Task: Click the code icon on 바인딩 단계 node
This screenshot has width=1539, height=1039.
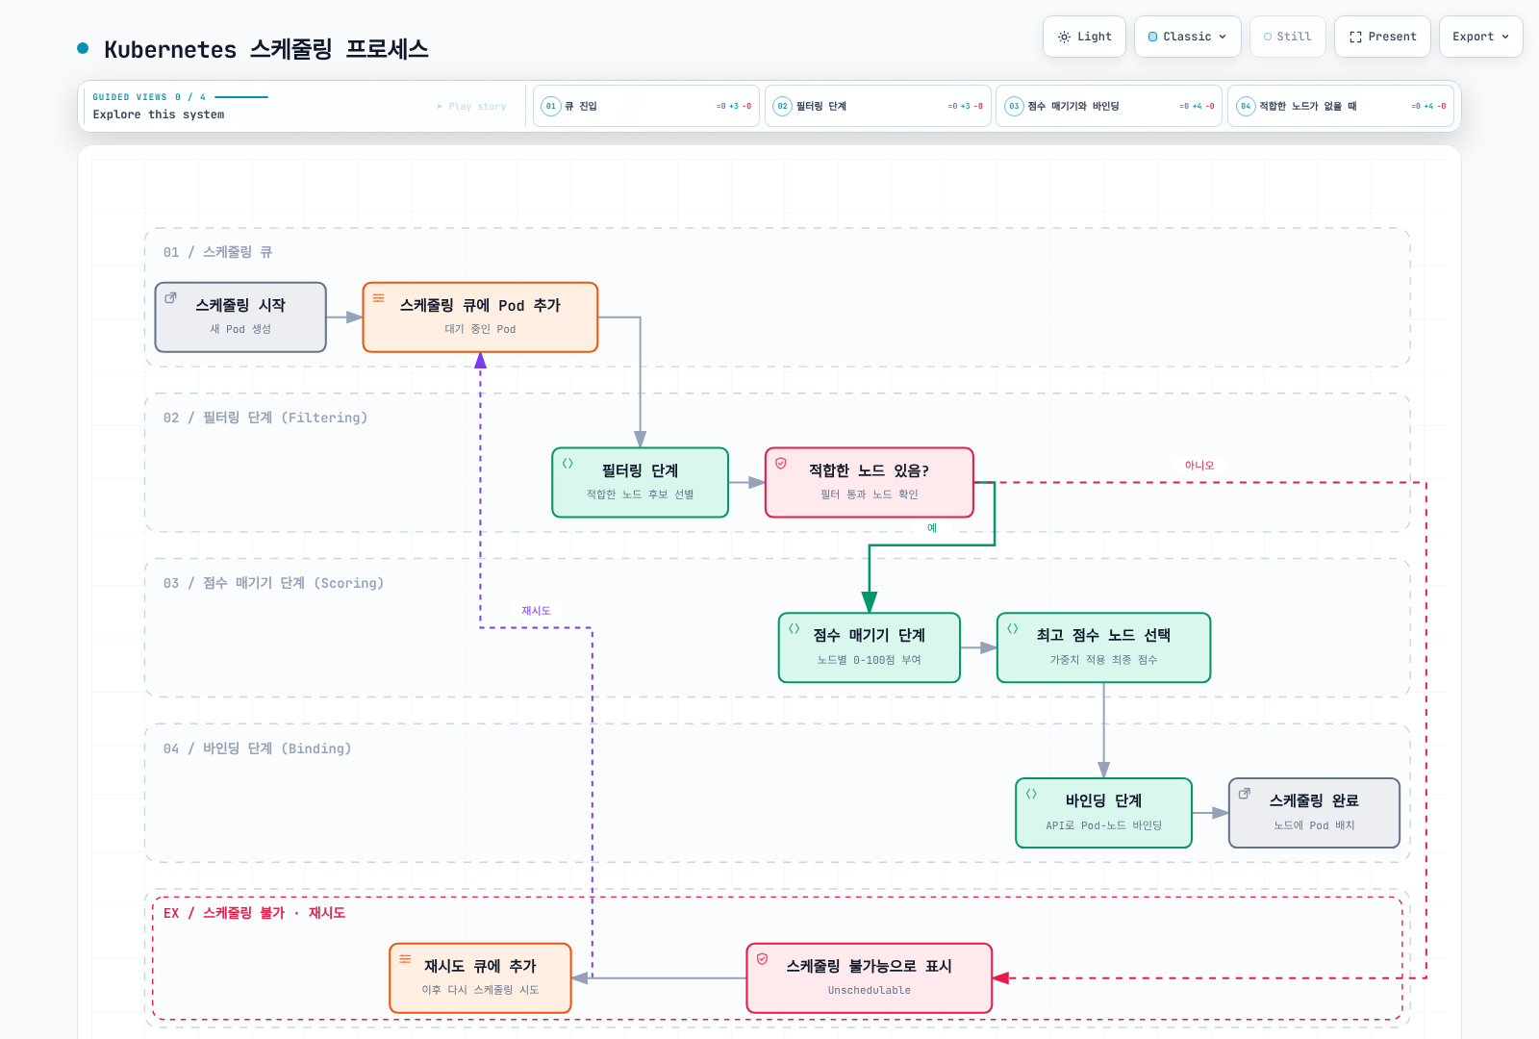Action: tap(1031, 795)
